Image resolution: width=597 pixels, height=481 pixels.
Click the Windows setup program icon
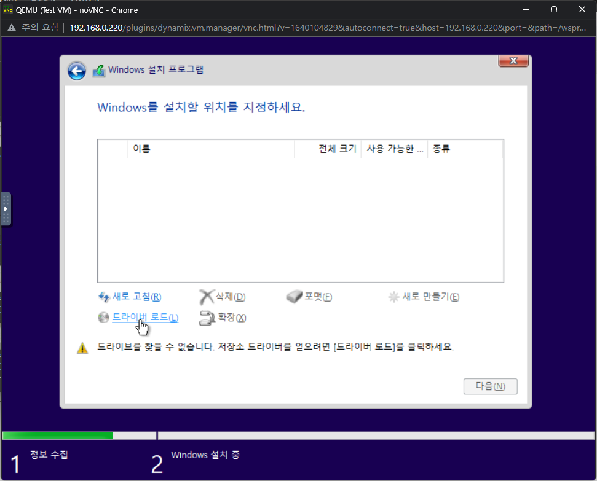98,71
